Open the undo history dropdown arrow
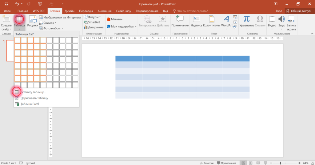Viewport: 315px width, 165px height. click(22, 4)
